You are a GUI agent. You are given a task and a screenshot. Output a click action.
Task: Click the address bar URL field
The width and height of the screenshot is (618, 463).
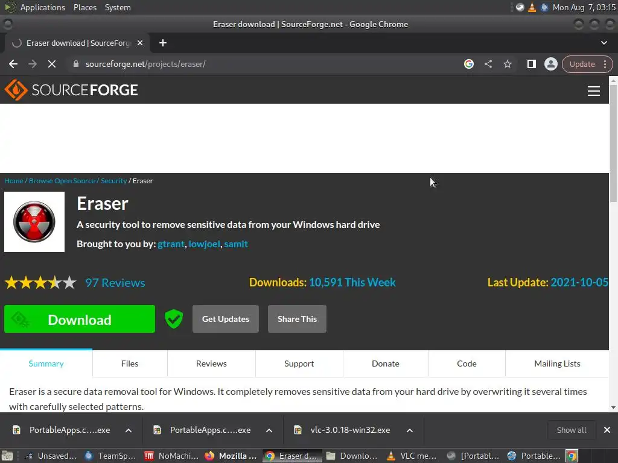click(x=264, y=64)
